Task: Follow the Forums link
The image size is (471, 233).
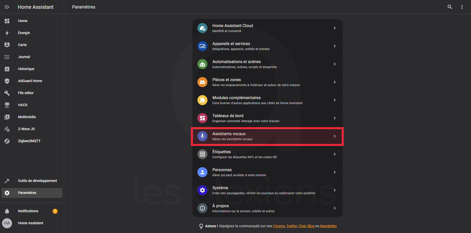Action: pyautogui.click(x=279, y=226)
